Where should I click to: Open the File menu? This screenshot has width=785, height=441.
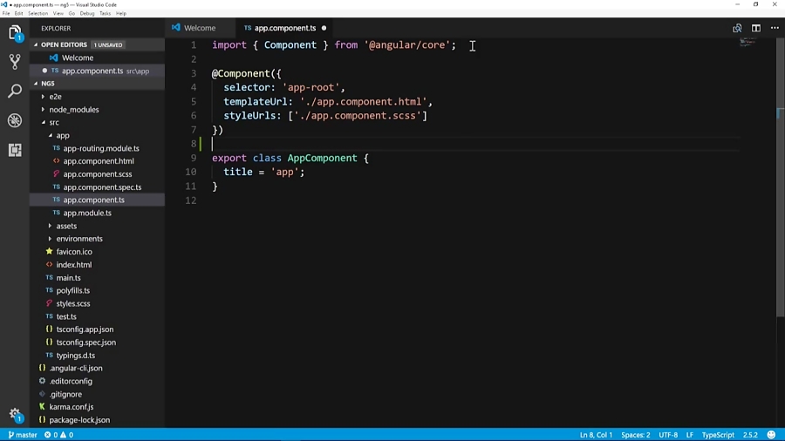6,13
